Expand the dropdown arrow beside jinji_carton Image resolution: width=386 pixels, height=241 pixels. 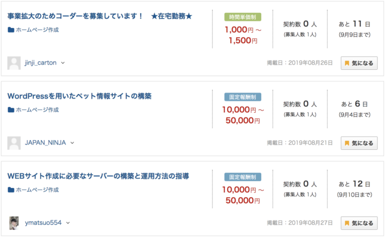click(x=63, y=63)
